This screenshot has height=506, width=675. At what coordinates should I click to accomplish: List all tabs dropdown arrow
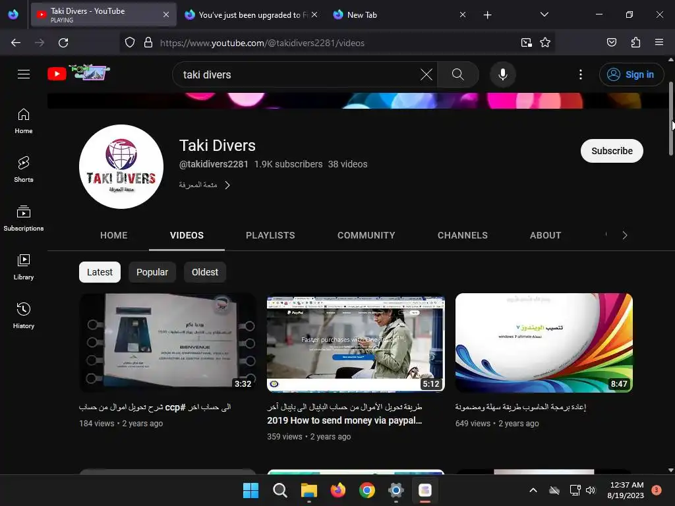pyautogui.click(x=544, y=14)
